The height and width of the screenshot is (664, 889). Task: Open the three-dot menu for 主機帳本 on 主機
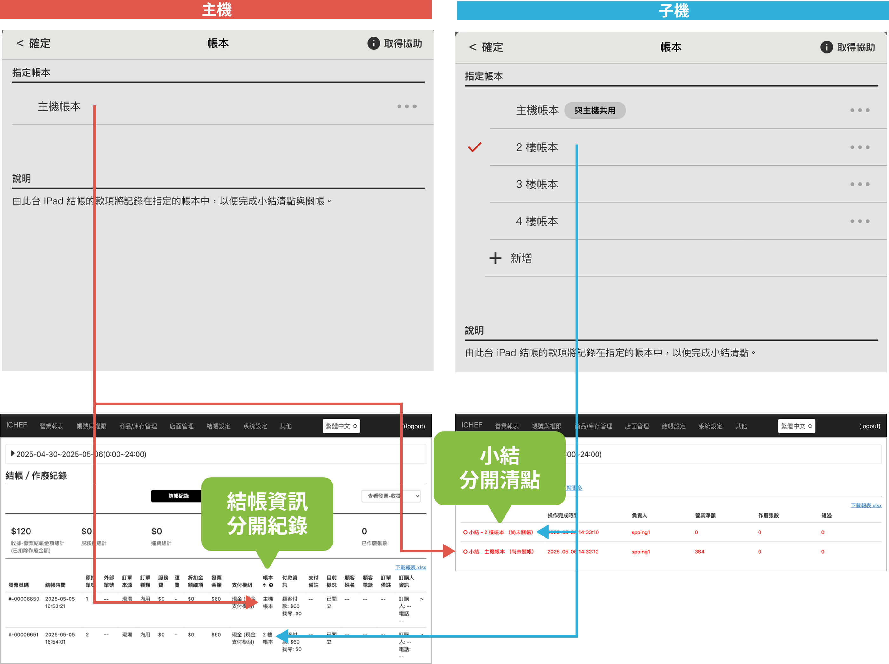(406, 106)
